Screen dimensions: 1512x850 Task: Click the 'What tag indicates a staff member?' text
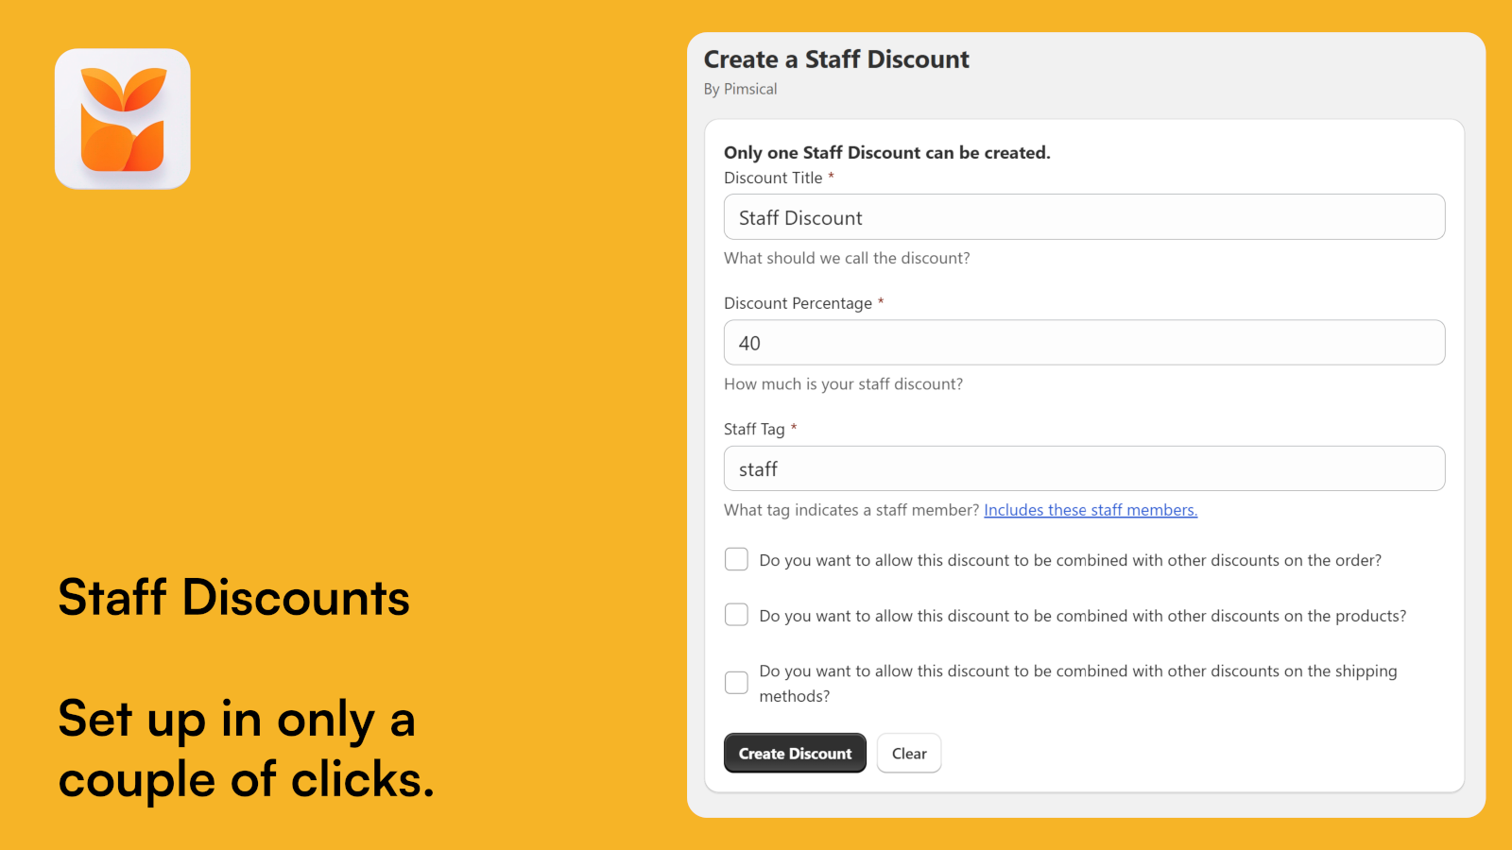(x=849, y=510)
